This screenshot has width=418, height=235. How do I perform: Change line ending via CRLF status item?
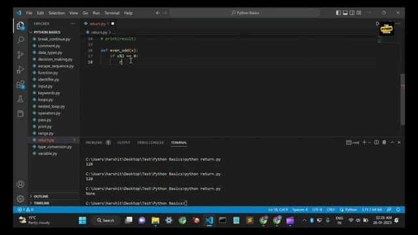330,210
